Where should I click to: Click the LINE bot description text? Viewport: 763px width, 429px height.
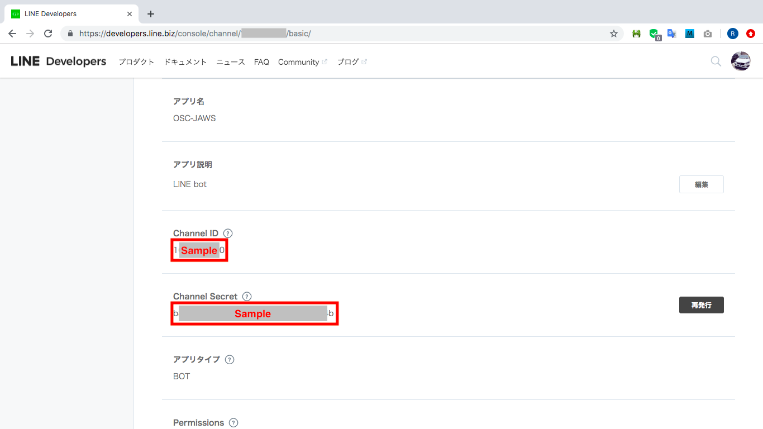click(190, 184)
